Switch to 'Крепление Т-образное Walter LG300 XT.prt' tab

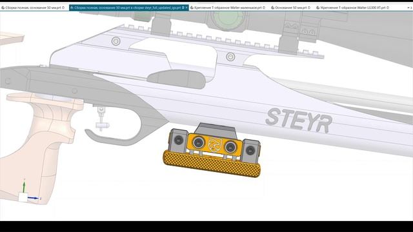click(x=352, y=8)
